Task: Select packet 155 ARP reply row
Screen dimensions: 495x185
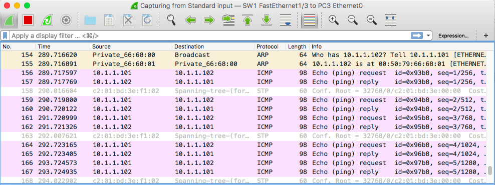Action: (243, 64)
